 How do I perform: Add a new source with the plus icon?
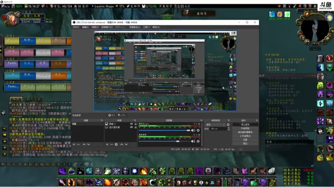click(x=107, y=144)
